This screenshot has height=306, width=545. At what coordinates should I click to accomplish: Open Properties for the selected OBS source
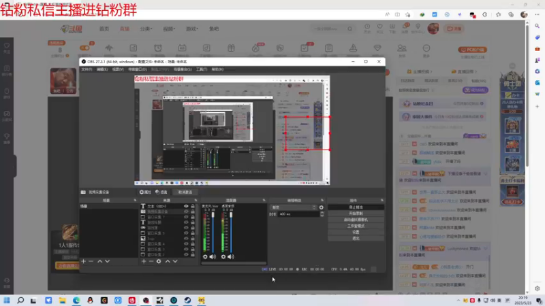pos(145,192)
